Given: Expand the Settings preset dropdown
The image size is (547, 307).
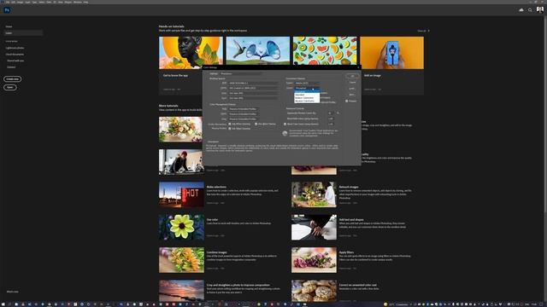Looking at the screenshot, I should (241, 74).
